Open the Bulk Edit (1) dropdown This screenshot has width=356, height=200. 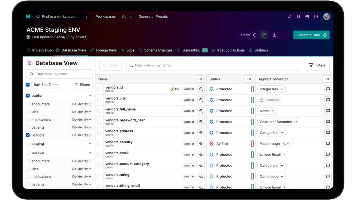pos(45,85)
